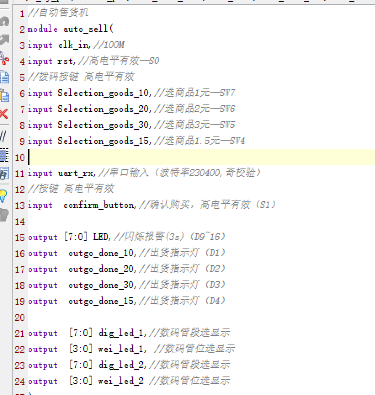Click '[3:0]' bus width on line 22
375x395 pixels.
pyautogui.click(x=80, y=349)
